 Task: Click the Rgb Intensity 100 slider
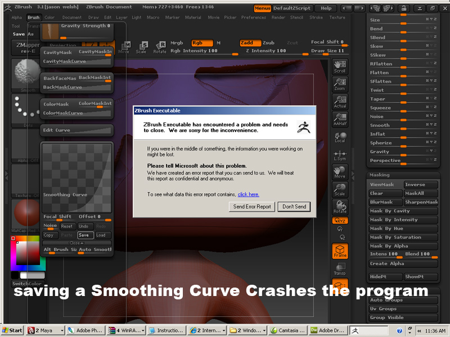pos(204,51)
